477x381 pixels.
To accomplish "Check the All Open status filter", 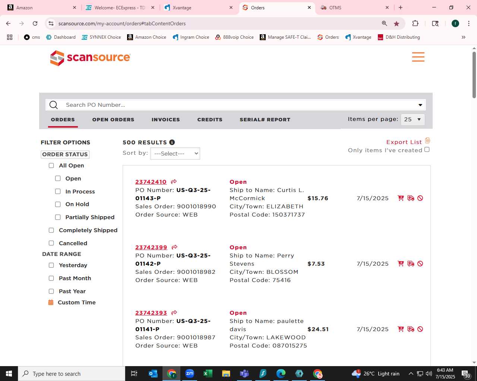I will click(51, 166).
